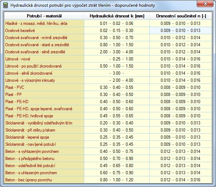Click n values for Litinové - s výraznými inkrusty
This screenshot has height=187, width=216.
181,80
